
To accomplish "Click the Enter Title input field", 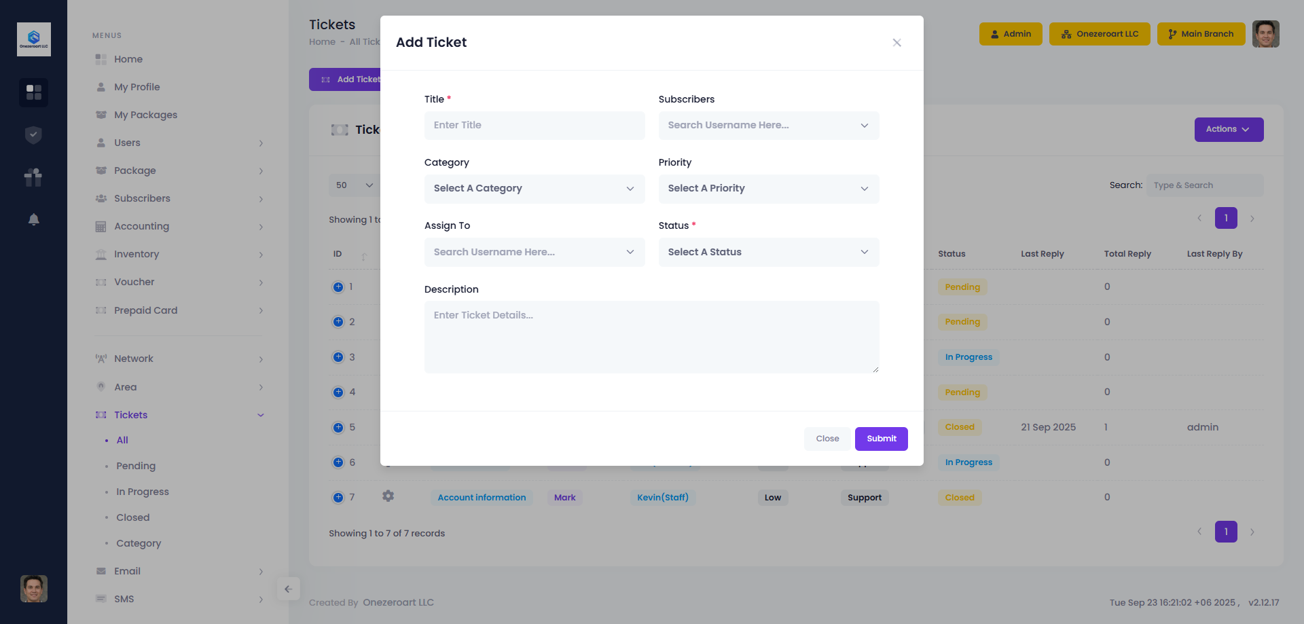I will coord(535,126).
